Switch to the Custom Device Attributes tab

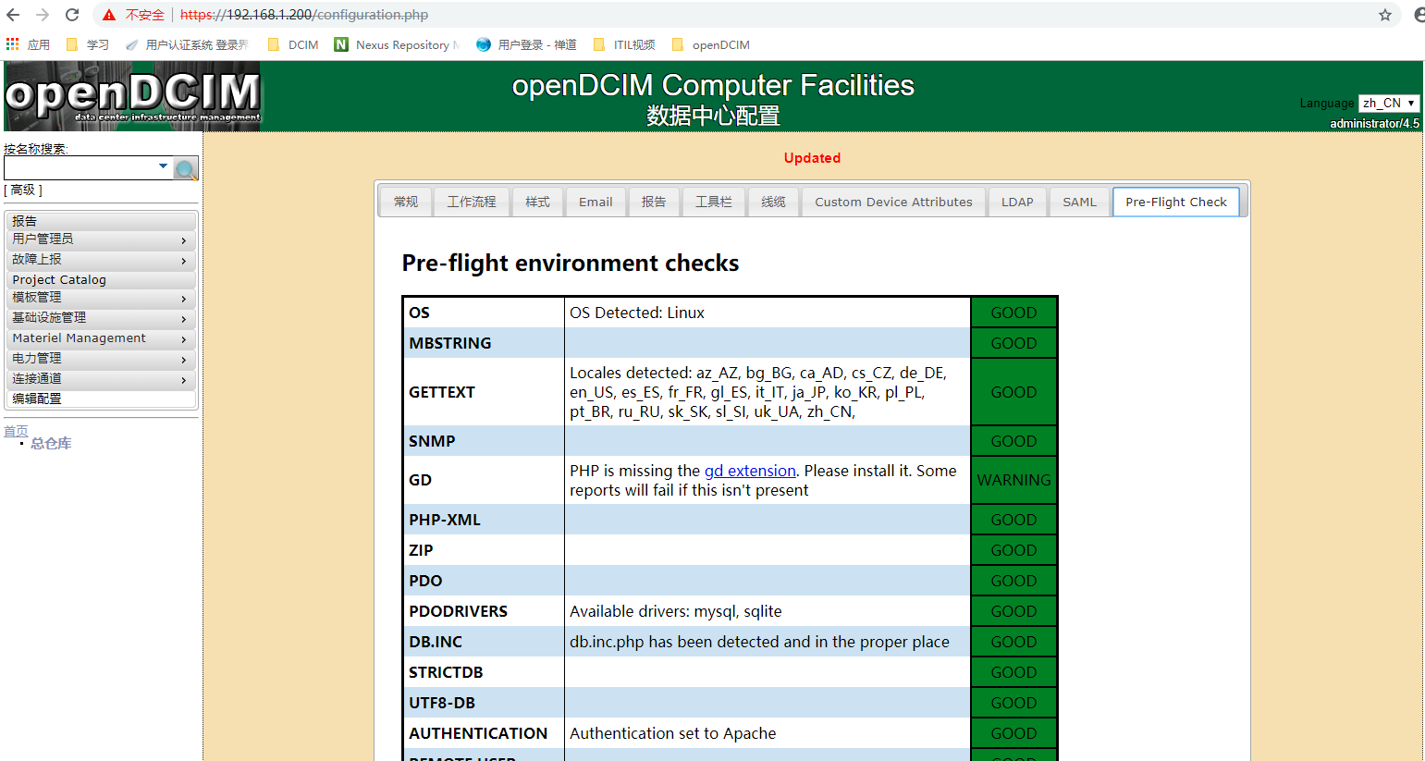point(892,202)
